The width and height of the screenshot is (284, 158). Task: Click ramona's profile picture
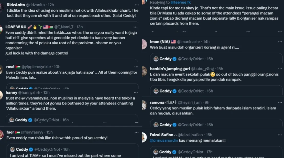144,105
